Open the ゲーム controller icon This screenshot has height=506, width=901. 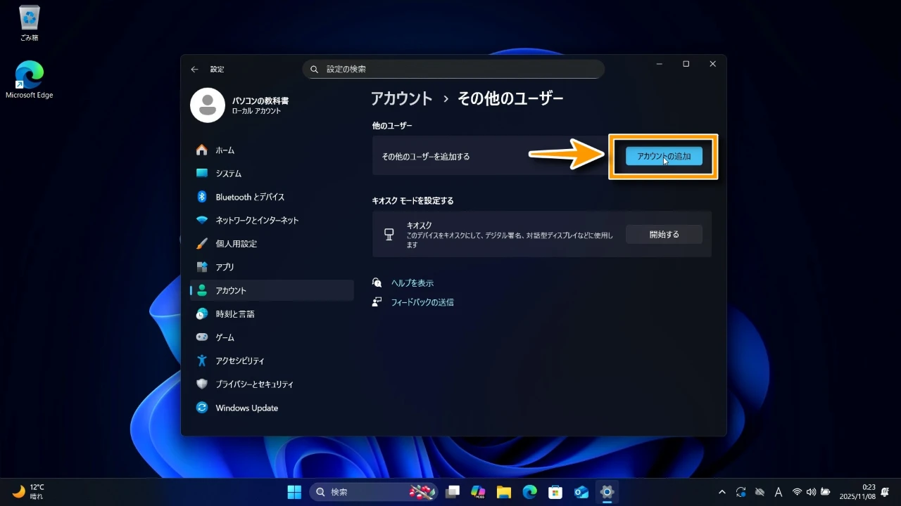202,337
